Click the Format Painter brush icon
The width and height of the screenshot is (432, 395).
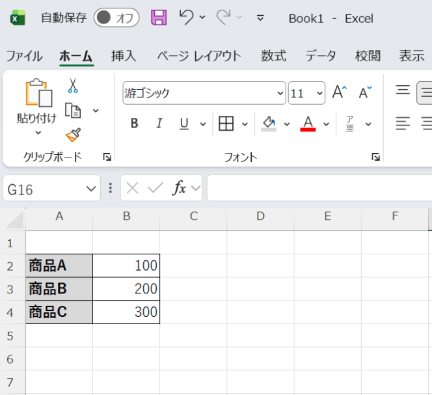(73, 135)
